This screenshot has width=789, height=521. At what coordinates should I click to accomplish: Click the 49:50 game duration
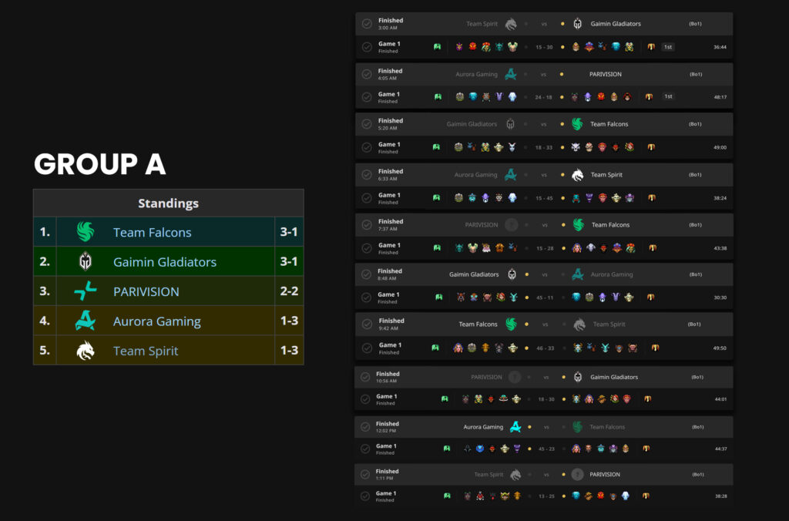pos(720,348)
